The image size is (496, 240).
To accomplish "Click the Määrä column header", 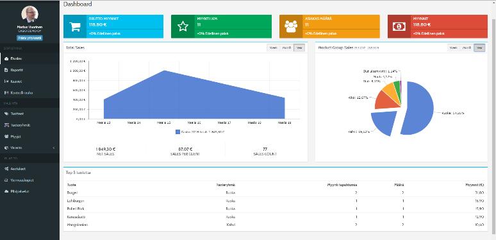I will click(399, 185).
